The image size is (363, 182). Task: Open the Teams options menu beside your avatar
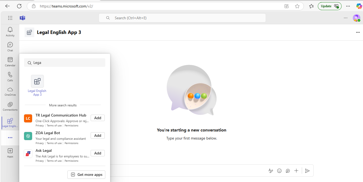point(346,18)
